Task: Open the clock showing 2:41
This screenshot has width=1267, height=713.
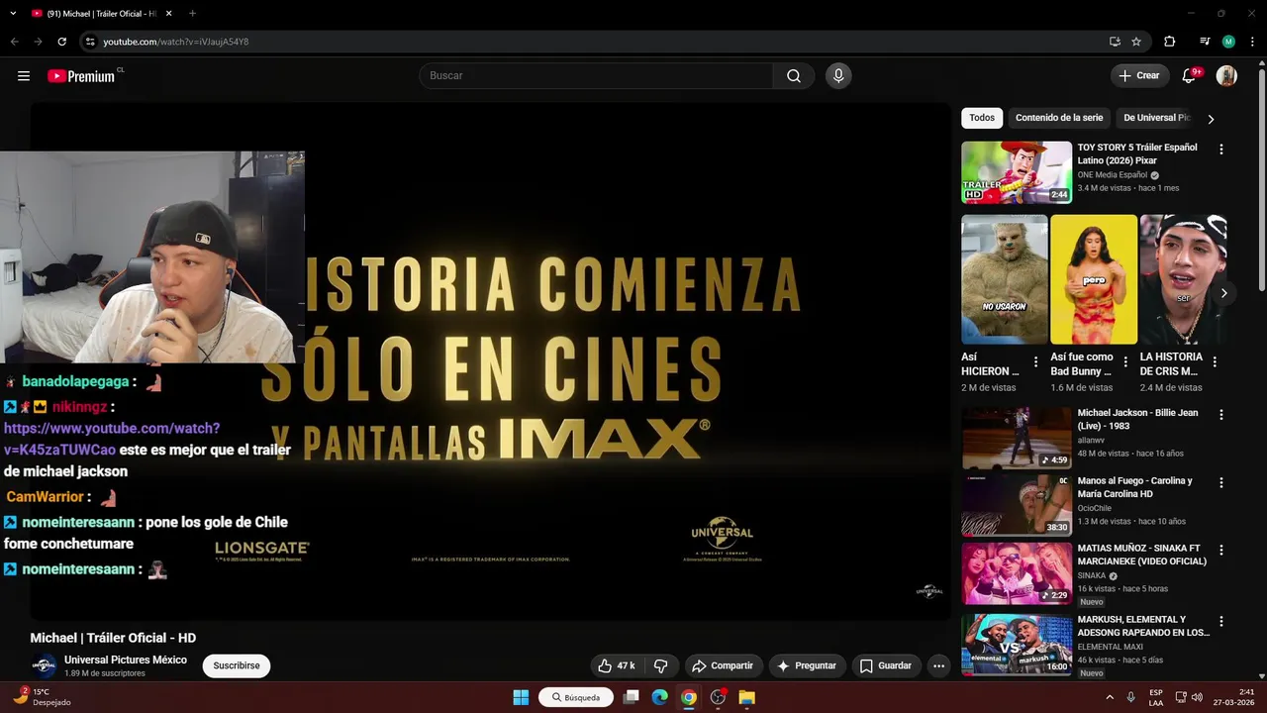Action: [x=1236, y=697]
